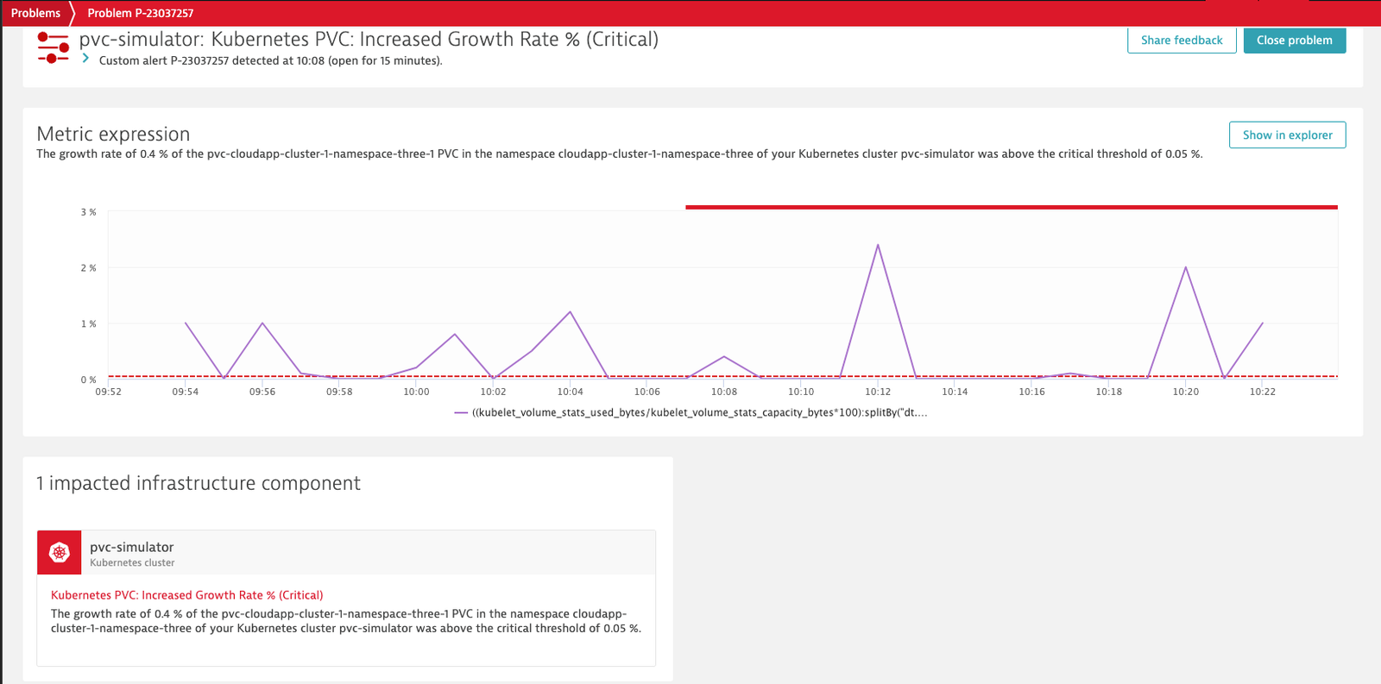Click the Close problem button

click(1295, 40)
